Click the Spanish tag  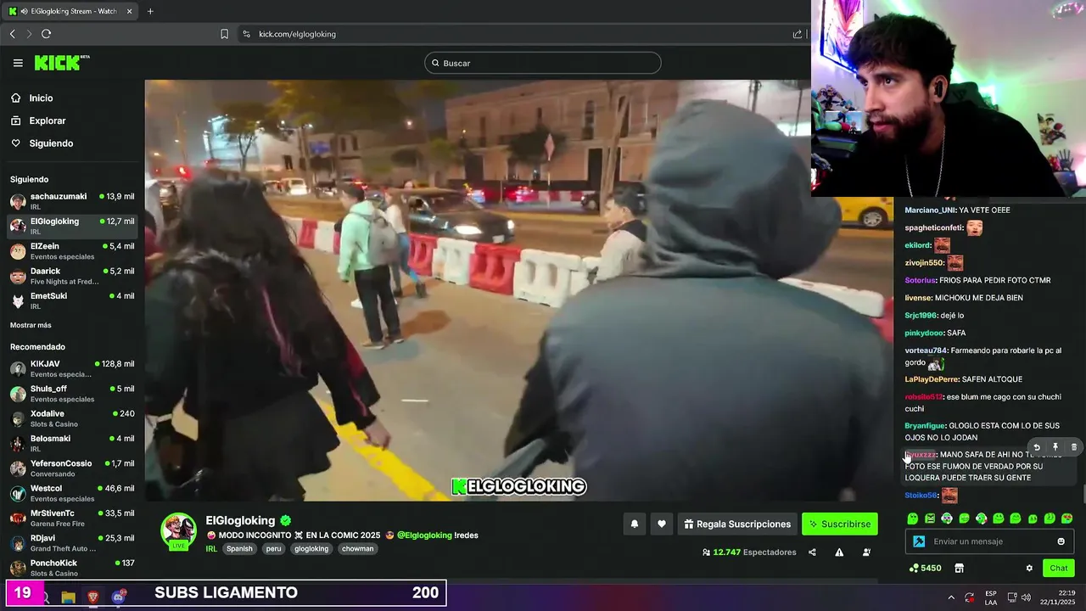239,549
